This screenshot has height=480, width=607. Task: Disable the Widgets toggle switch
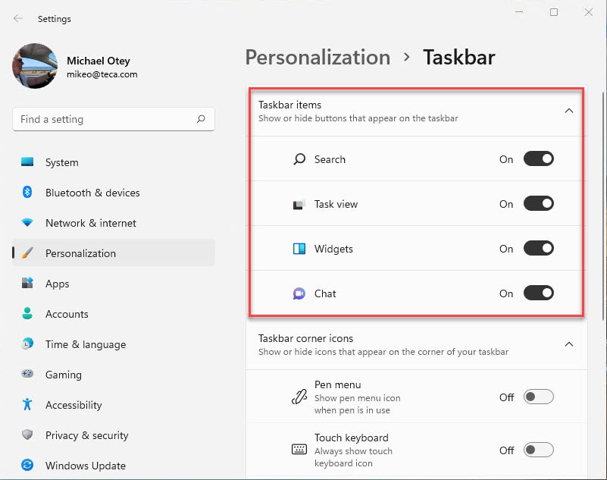tap(539, 248)
